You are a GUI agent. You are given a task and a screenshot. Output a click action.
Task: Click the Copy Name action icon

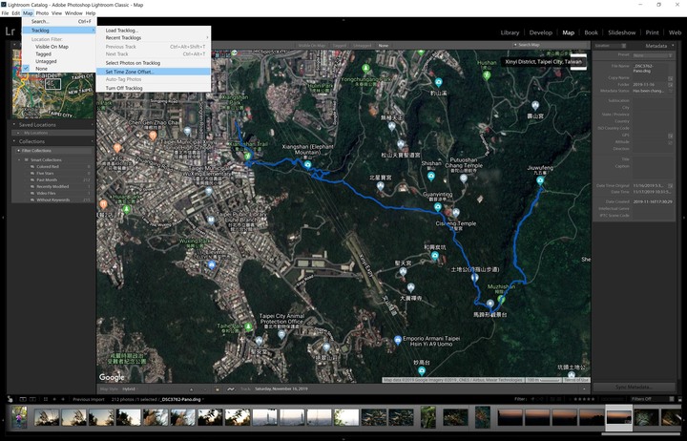(671, 79)
